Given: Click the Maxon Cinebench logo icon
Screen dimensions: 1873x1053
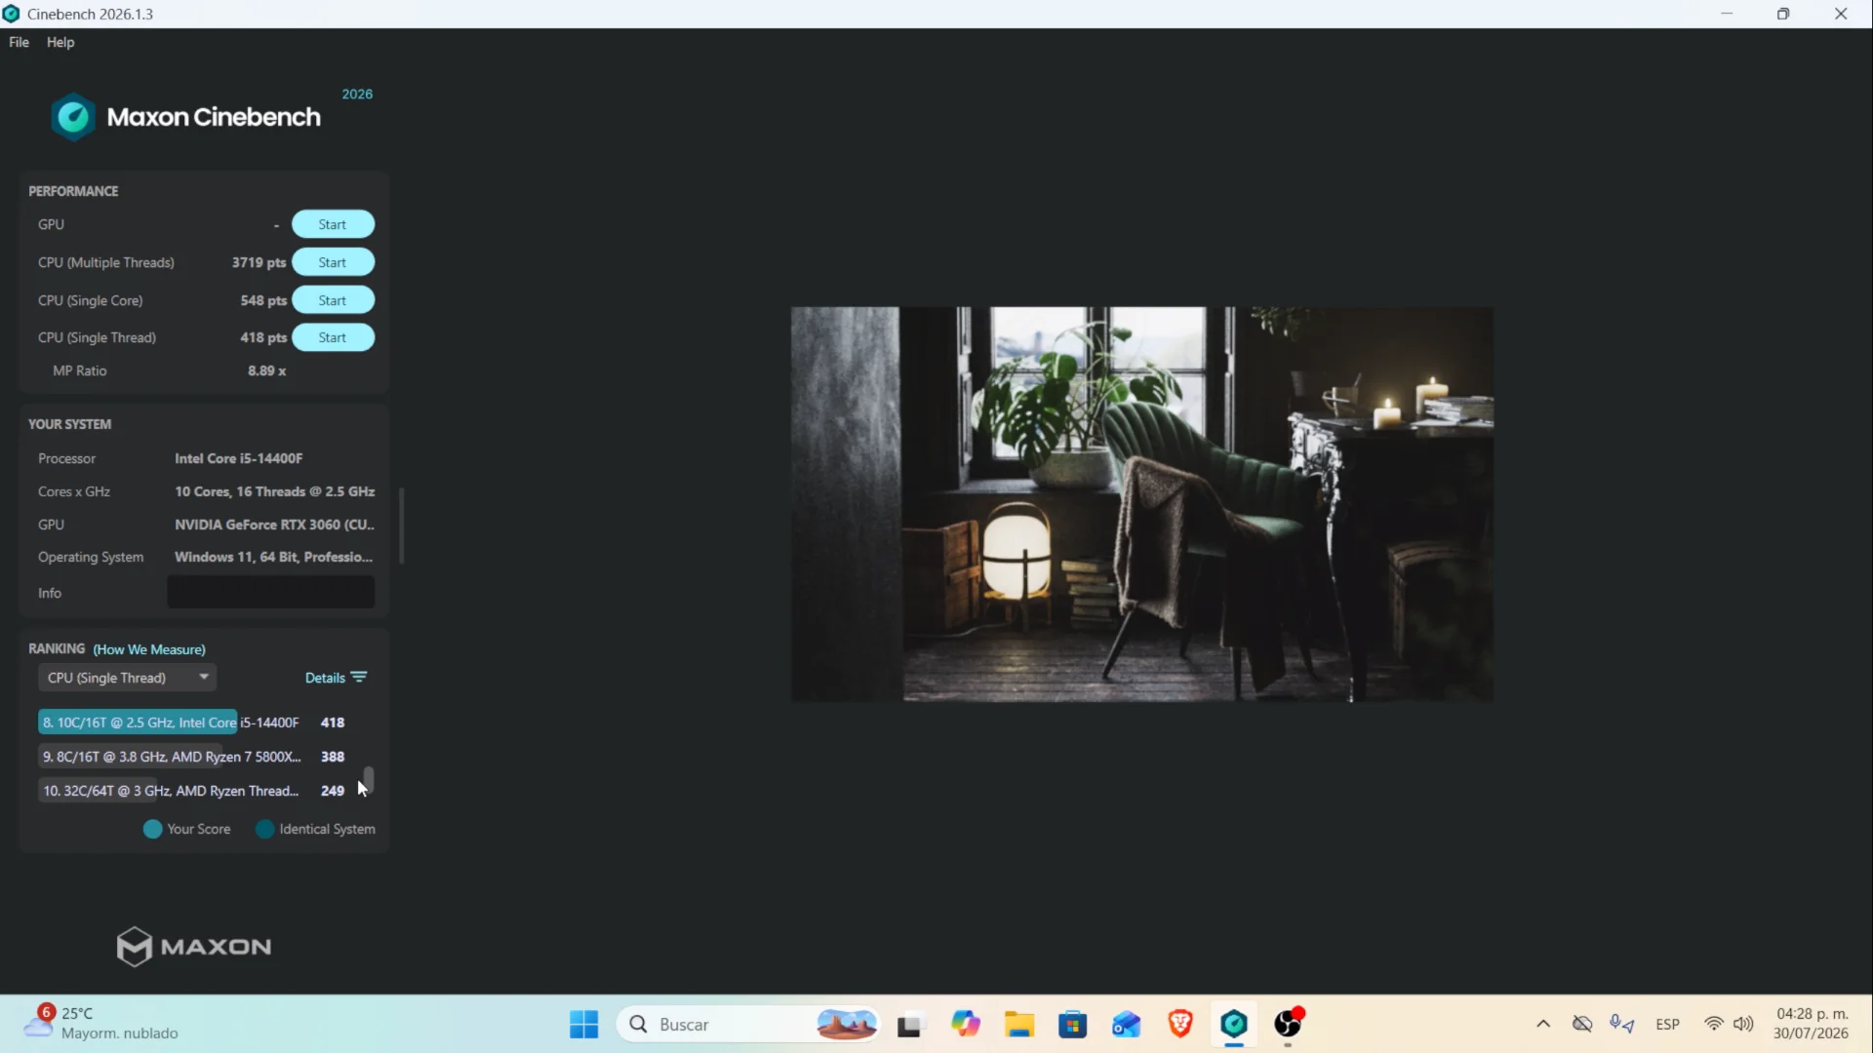Looking at the screenshot, I should (x=73, y=117).
